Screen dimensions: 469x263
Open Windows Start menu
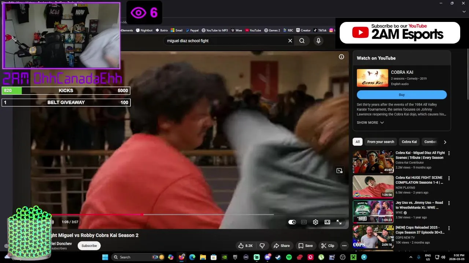(x=105, y=257)
